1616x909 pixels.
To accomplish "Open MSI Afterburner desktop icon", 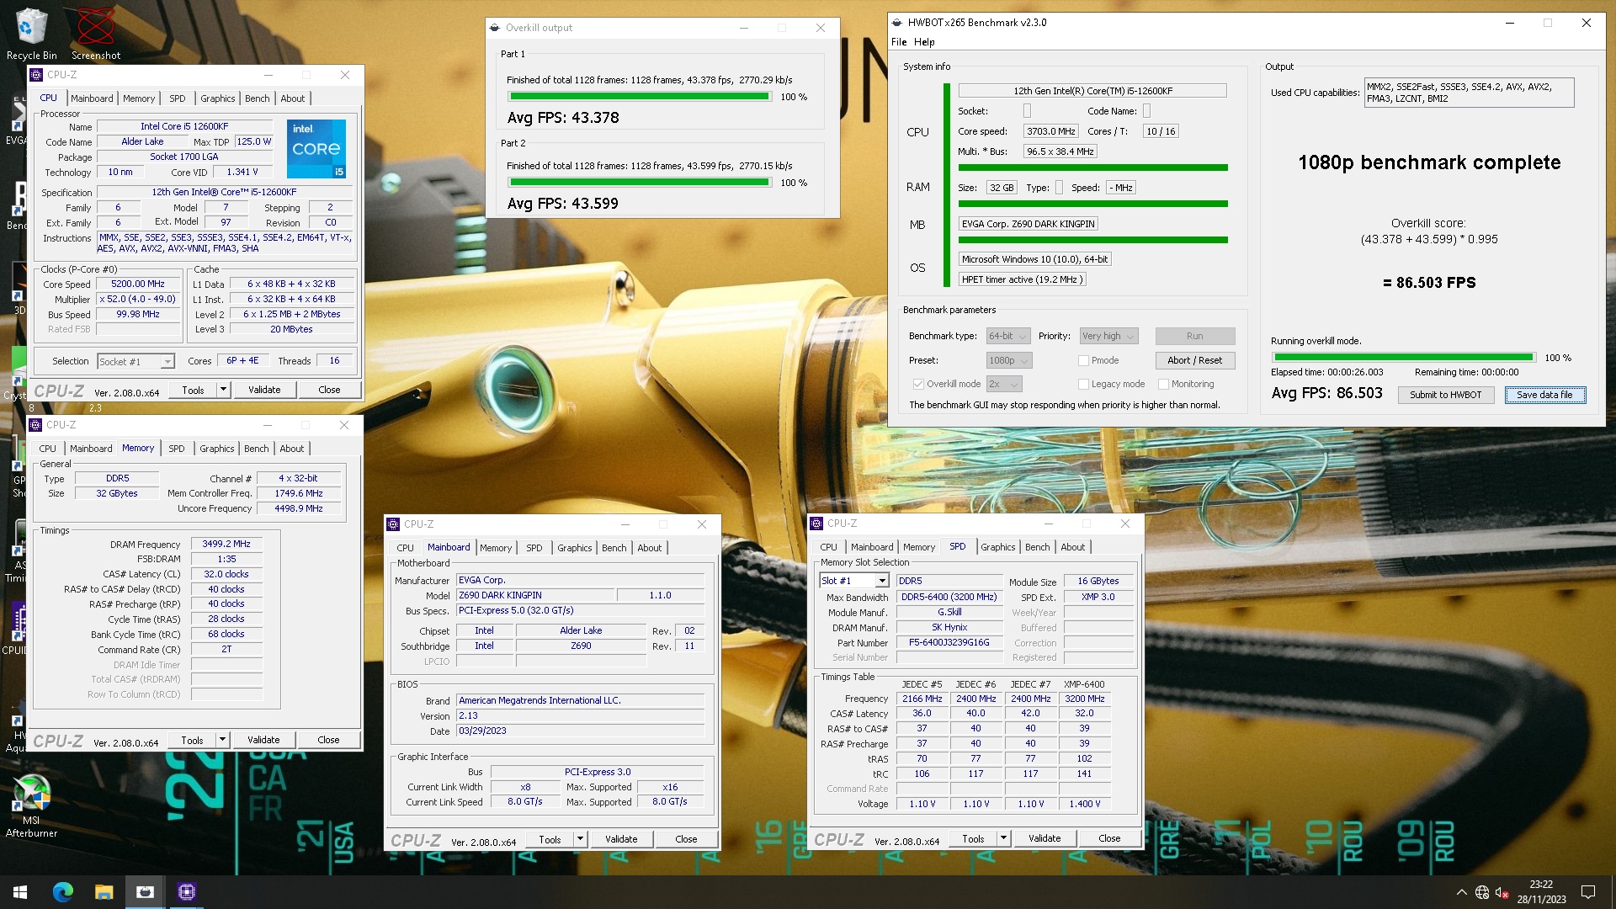I will (32, 806).
